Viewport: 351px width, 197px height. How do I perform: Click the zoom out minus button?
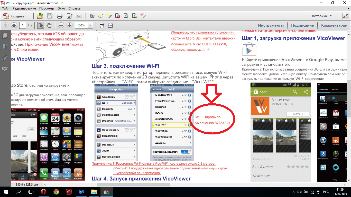(61, 25)
